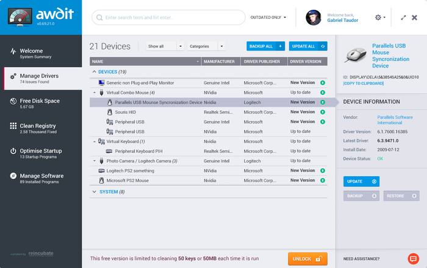Open Optimise Startup section

(41, 153)
